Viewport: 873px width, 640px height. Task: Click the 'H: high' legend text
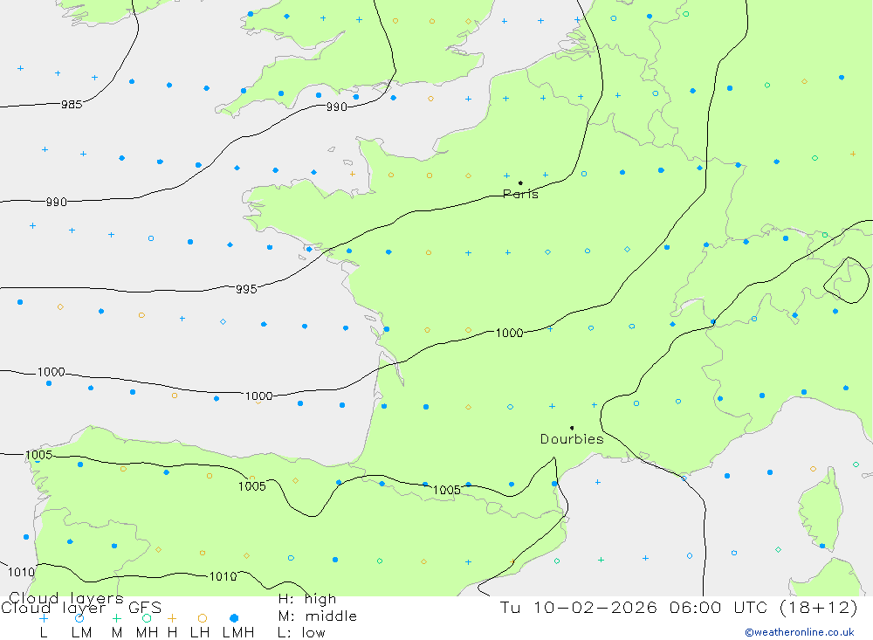click(307, 599)
